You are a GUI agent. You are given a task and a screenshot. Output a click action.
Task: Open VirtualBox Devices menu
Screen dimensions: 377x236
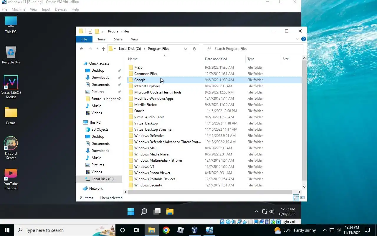[x=61, y=9]
